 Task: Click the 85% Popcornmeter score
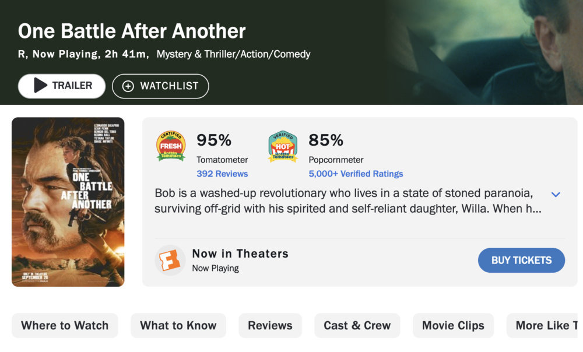pos(326,140)
